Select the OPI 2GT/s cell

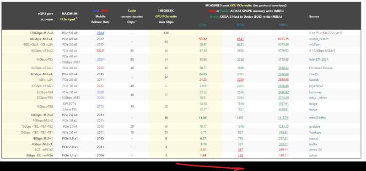point(70,104)
